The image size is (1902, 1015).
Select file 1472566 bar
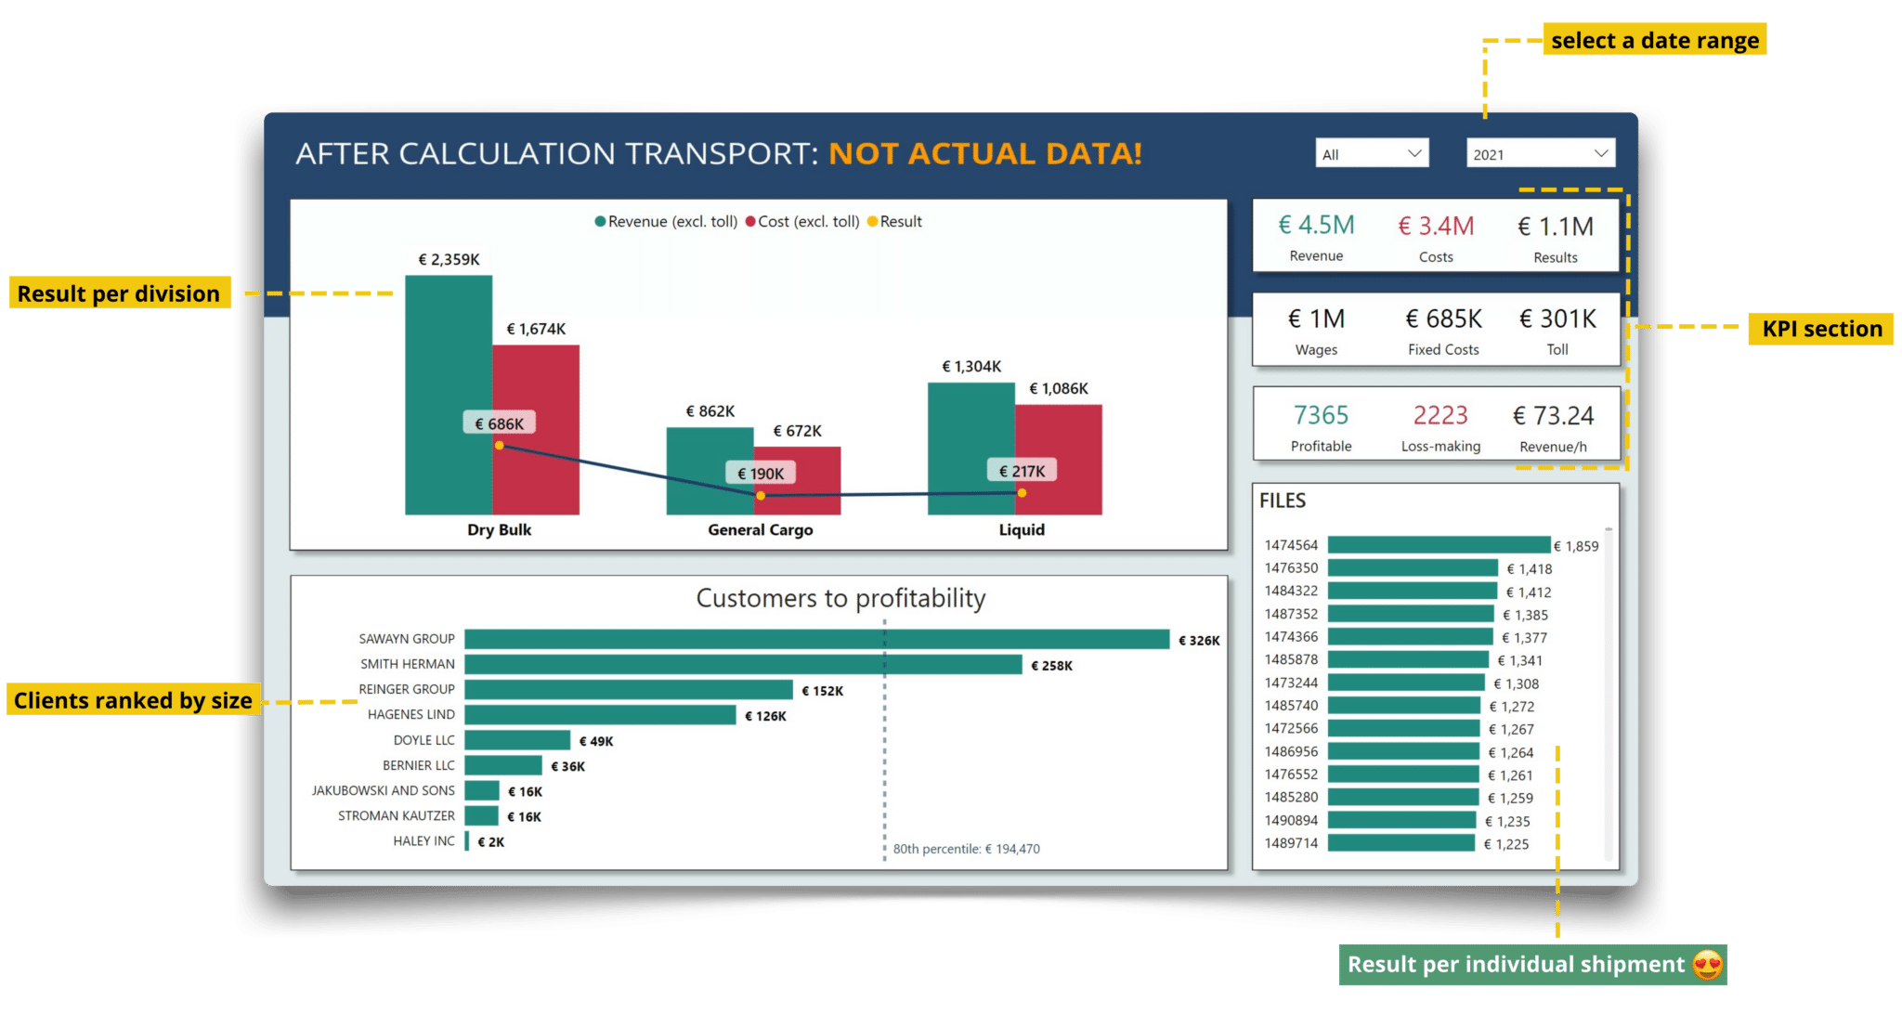(1403, 728)
